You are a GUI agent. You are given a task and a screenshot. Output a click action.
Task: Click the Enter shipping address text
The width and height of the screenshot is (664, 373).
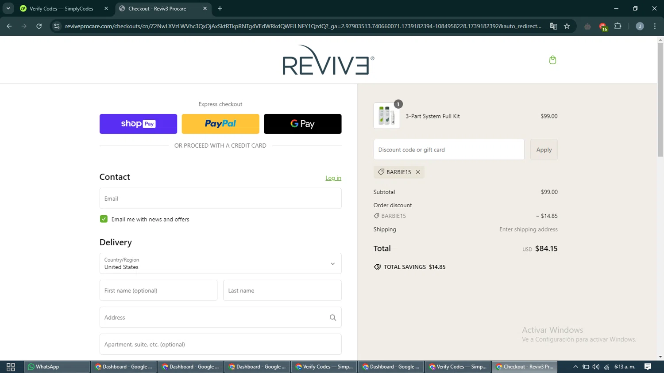[x=529, y=229]
